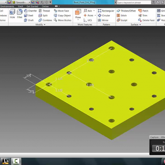
Task: Click the color sphere appearance icon
Action: [x=9, y=2]
